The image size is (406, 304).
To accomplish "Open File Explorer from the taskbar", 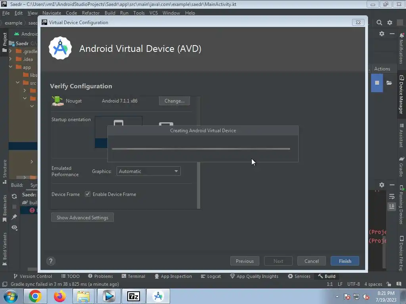I will click(x=83, y=296).
